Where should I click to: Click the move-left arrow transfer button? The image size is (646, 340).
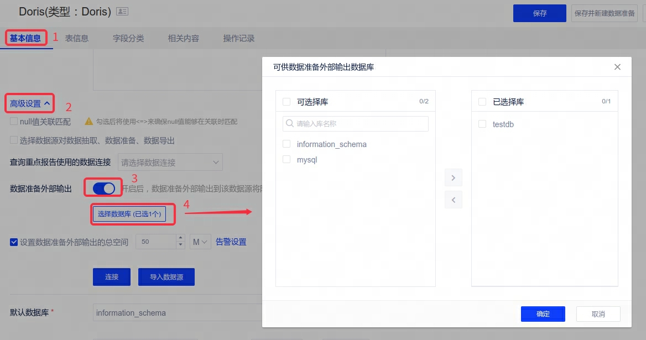pyautogui.click(x=453, y=200)
